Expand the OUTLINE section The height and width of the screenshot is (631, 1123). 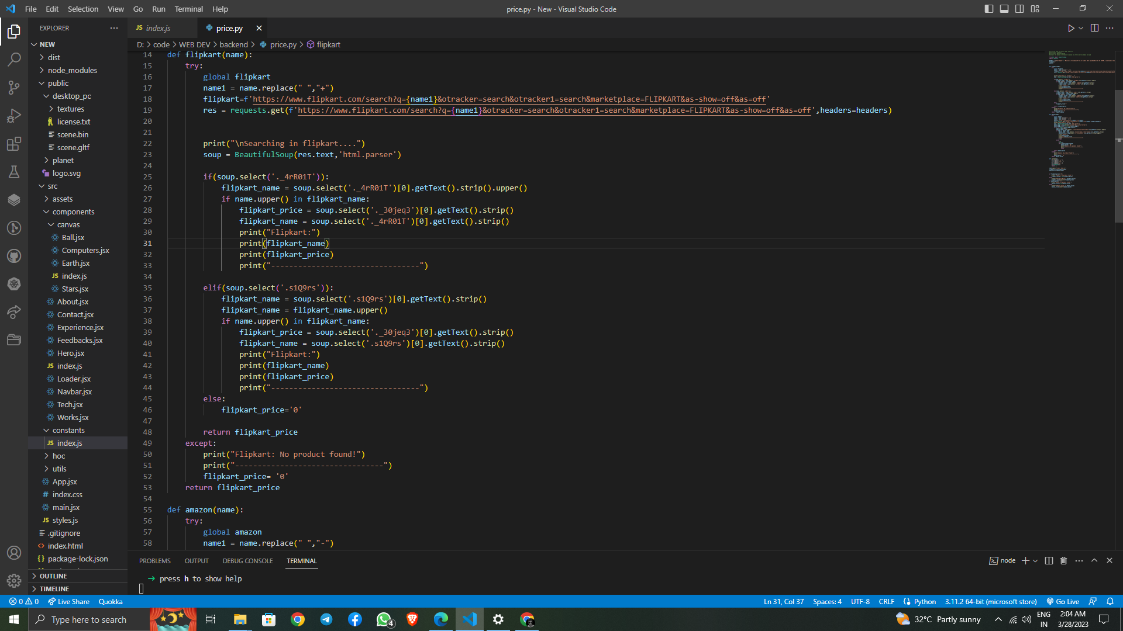coord(53,576)
